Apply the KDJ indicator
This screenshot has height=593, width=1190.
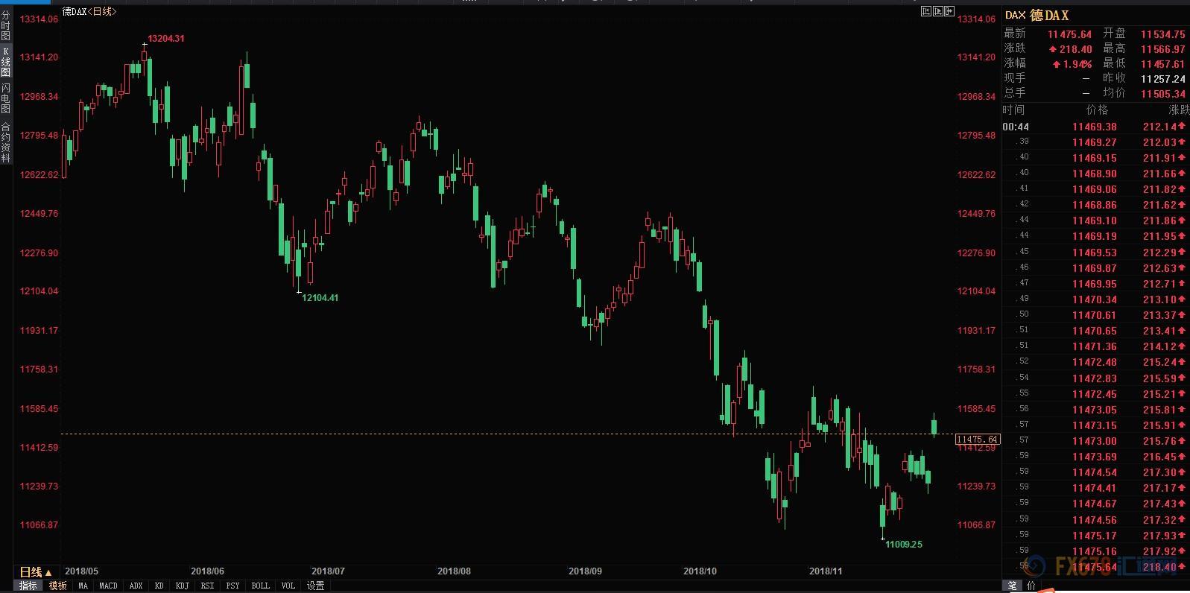point(182,586)
